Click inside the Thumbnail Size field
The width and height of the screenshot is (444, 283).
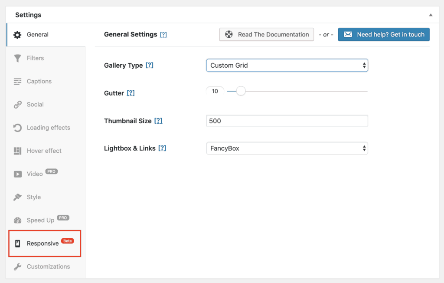click(287, 120)
